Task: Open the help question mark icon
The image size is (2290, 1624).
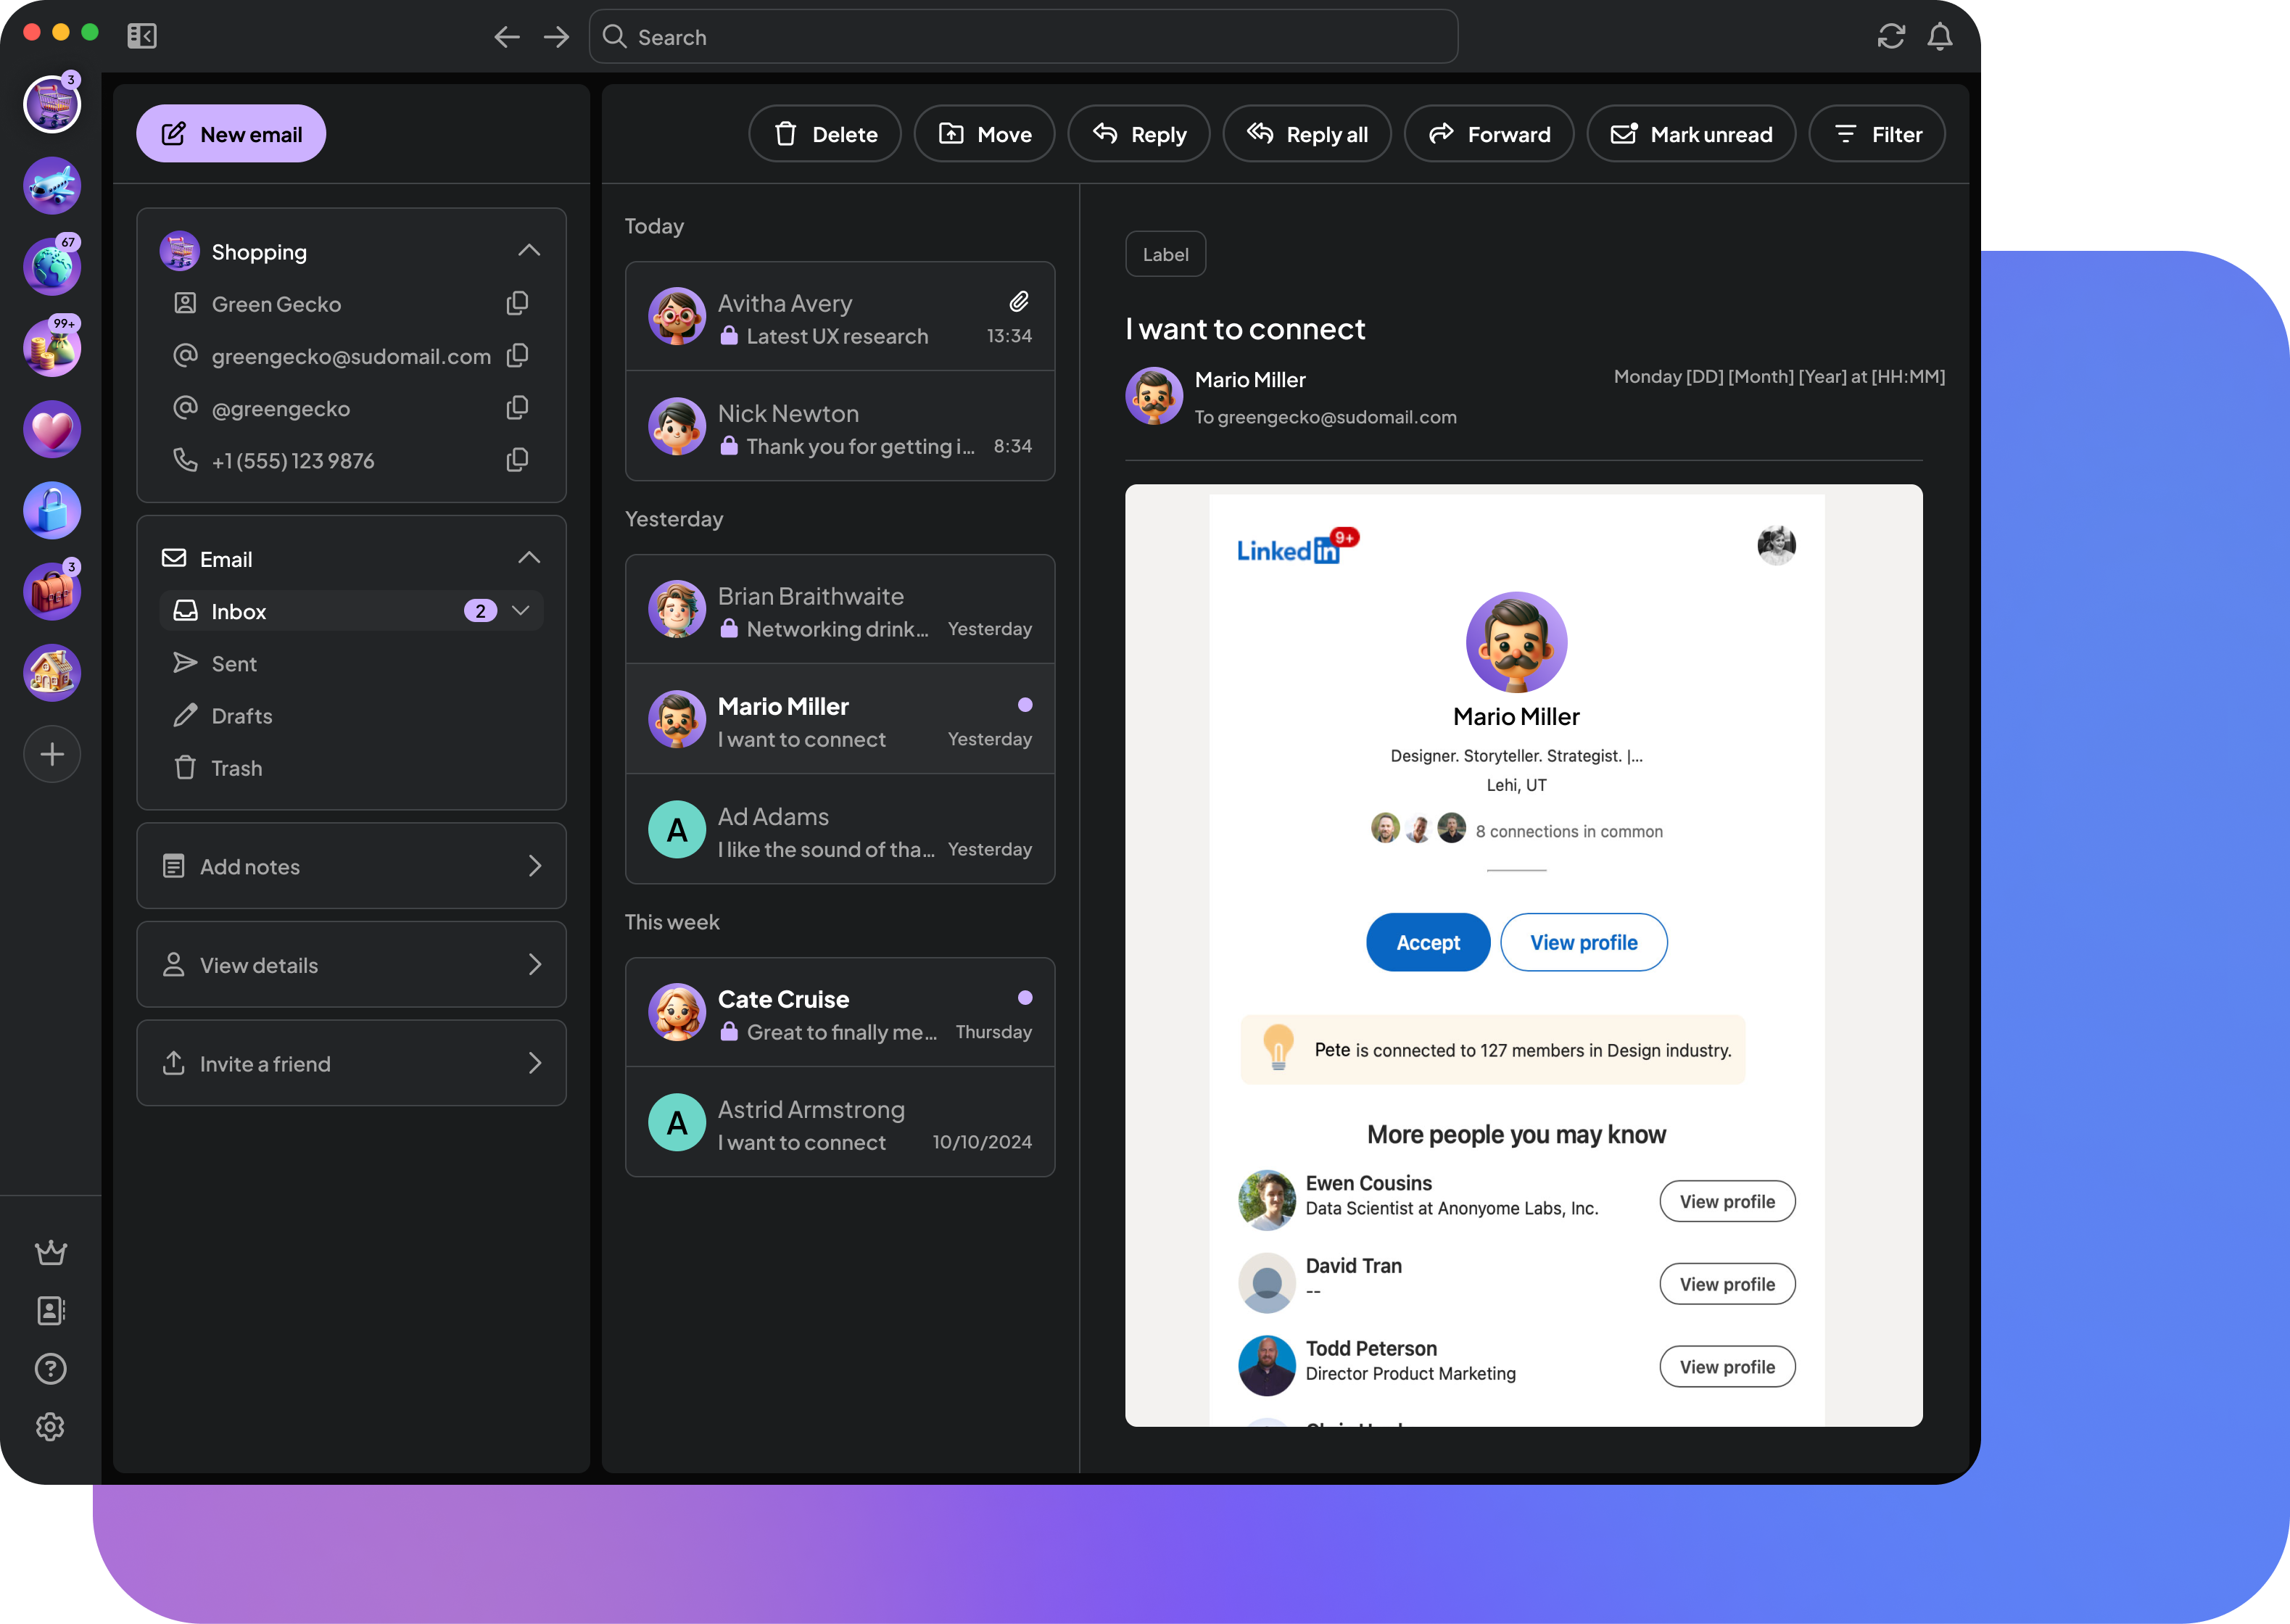Action: [50, 1368]
